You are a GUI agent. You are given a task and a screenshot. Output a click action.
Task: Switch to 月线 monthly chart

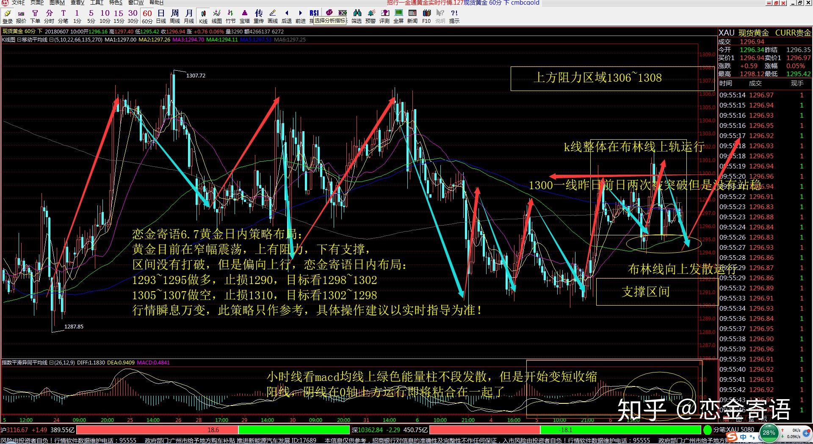click(x=189, y=17)
